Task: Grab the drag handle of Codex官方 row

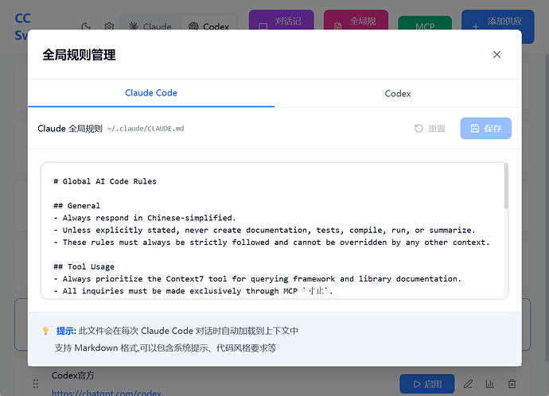Action: coord(36,384)
